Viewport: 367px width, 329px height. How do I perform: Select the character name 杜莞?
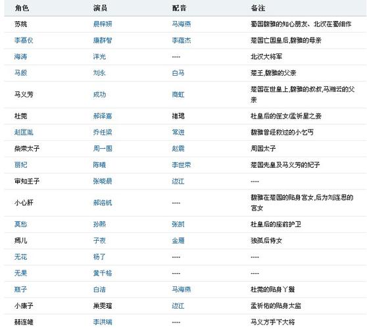pos(20,116)
